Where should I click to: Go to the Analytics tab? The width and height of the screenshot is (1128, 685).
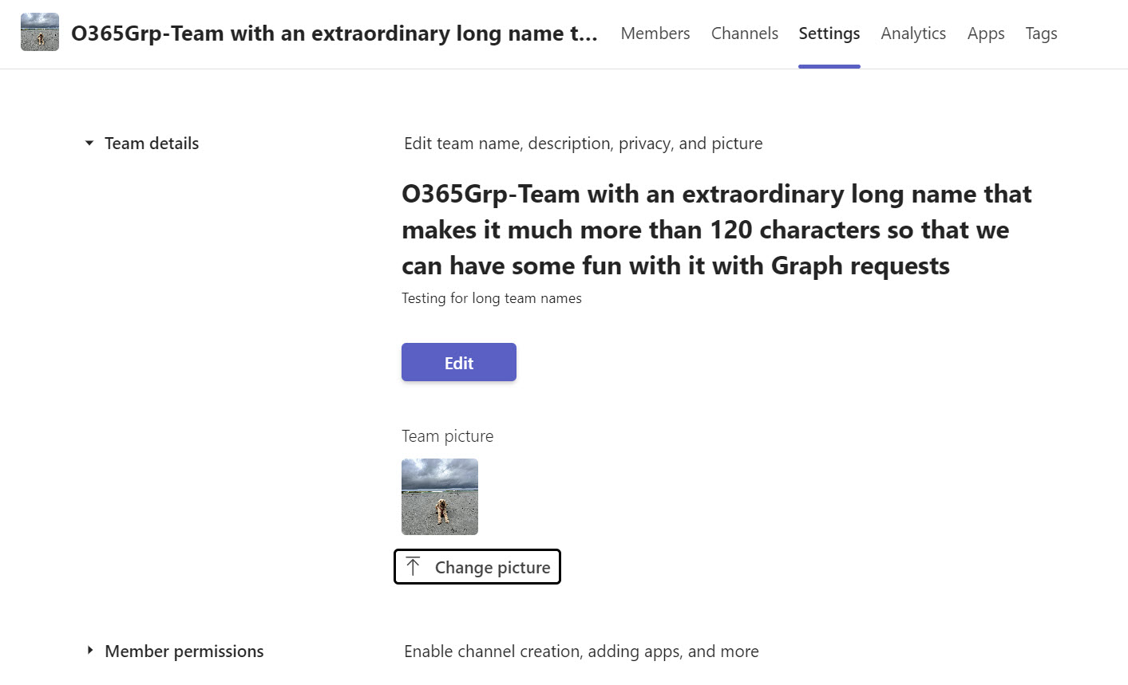coord(913,33)
